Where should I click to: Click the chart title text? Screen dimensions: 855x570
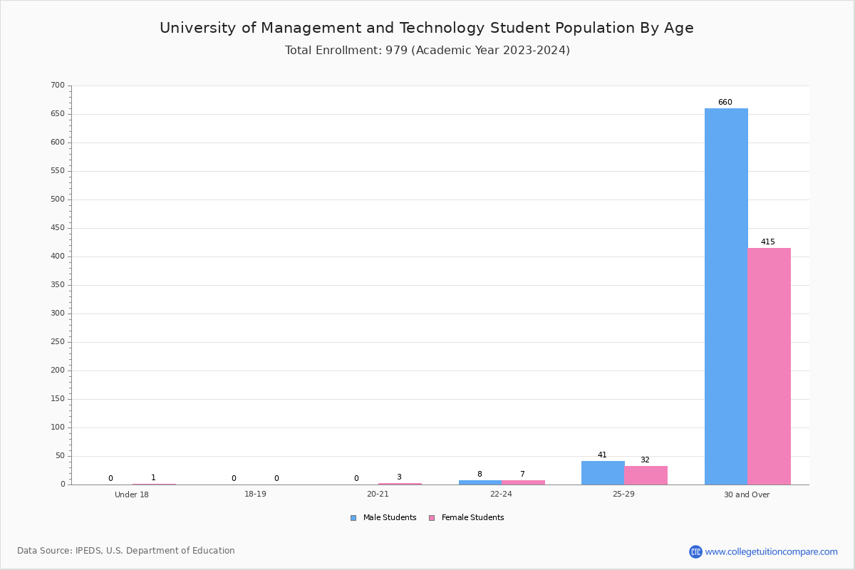pyautogui.click(x=427, y=28)
